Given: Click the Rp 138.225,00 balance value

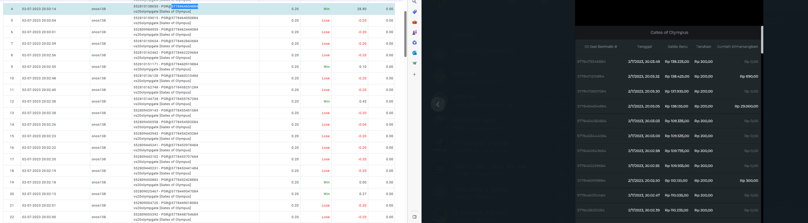Looking at the screenshot, I should pyautogui.click(x=677, y=62).
